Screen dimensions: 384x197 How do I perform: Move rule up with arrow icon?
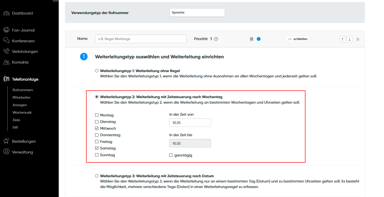coord(342,39)
